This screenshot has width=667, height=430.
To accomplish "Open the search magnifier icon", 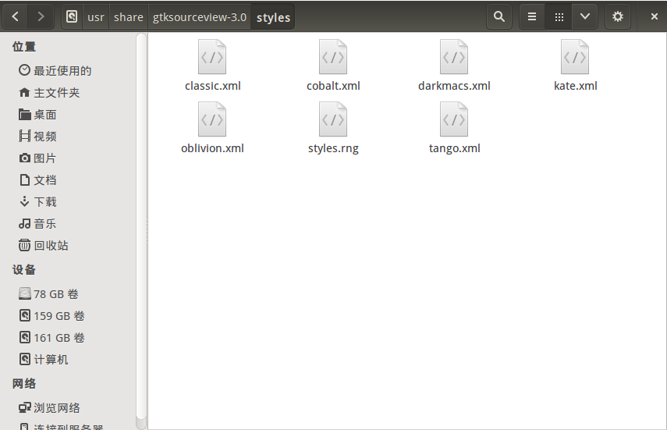I will point(499,16).
